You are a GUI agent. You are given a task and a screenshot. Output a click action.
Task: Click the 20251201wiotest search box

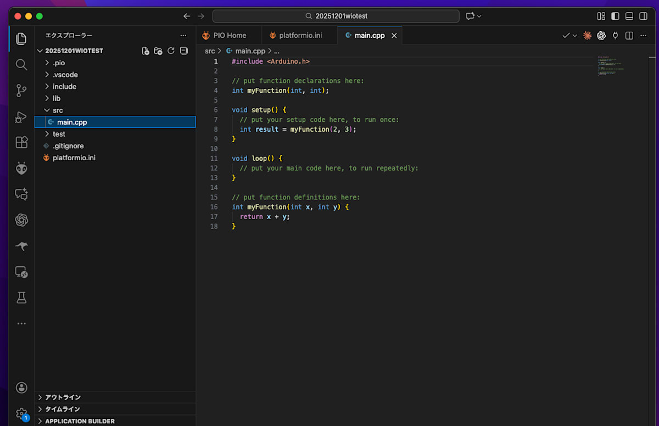coord(336,16)
